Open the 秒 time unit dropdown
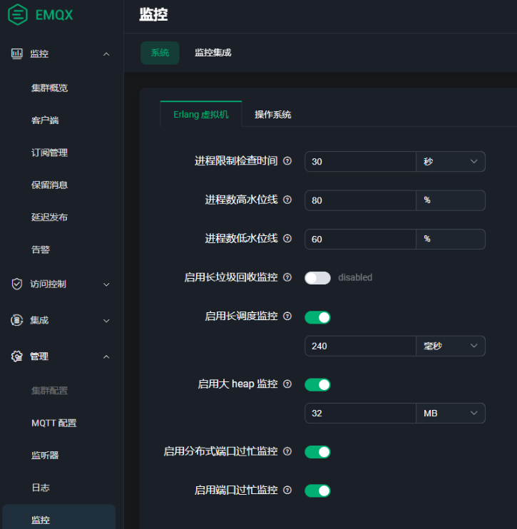 pyautogui.click(x=450, y=162)
